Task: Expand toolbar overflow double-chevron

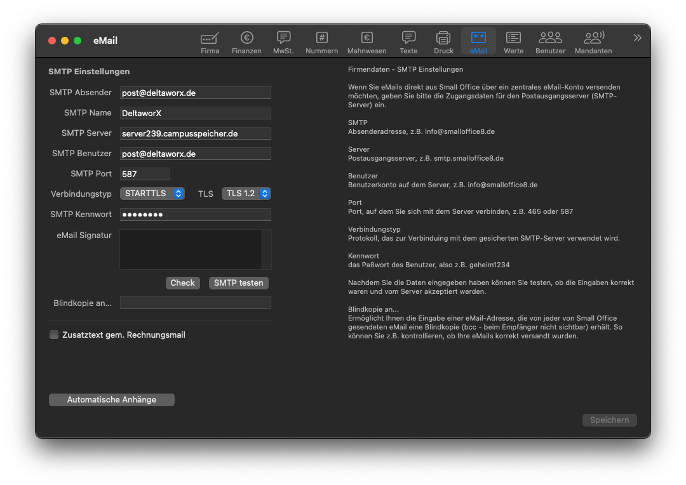Action: click(637, 38)
